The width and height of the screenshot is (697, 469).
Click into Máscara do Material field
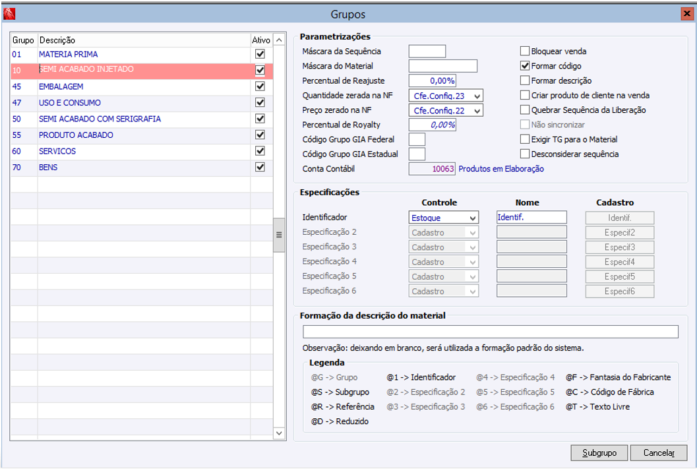pyautogui.click(x=442, y=66)
